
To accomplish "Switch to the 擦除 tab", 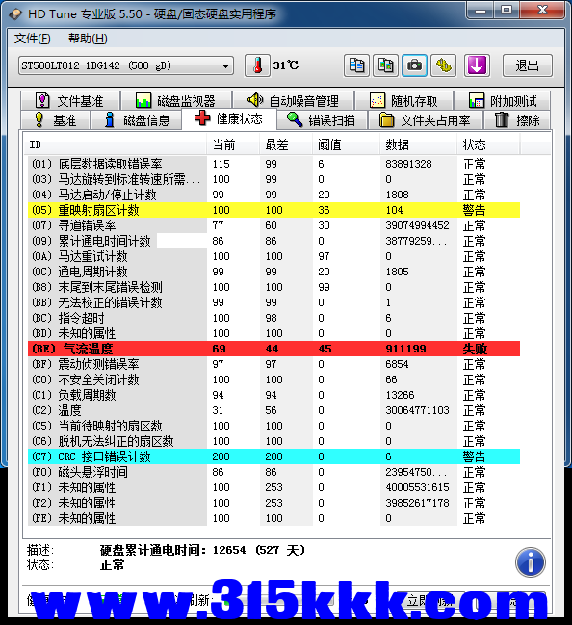I will (517, 120).
